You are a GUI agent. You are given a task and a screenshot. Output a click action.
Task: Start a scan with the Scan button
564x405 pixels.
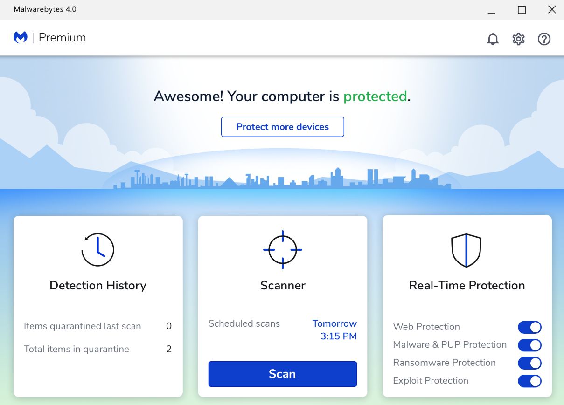pyautogui.click(x=283, y=374)
